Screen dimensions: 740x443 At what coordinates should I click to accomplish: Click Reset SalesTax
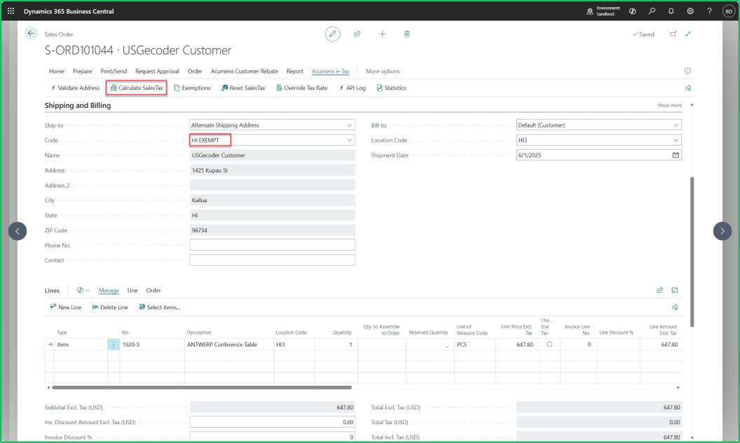click(243, 88)
